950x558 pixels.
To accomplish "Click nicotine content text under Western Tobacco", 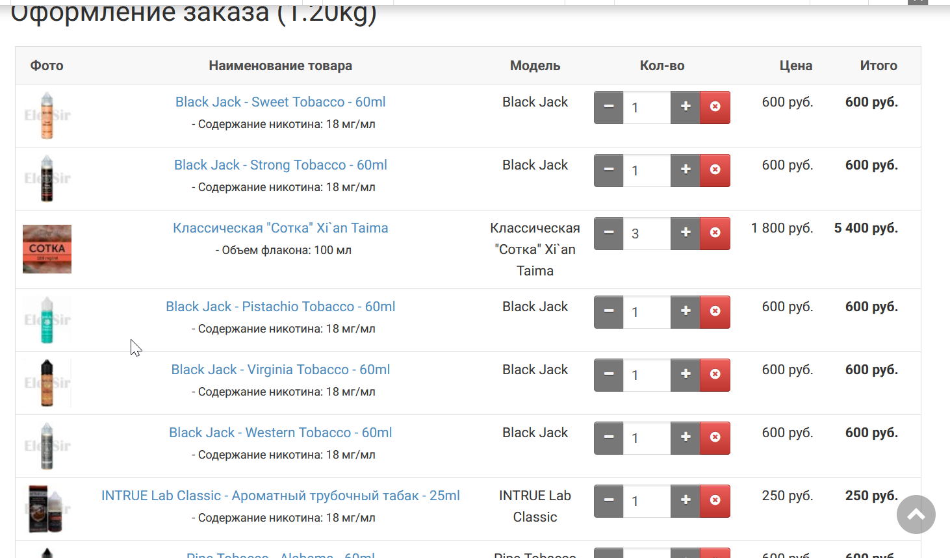I will (x=283, y=455).
